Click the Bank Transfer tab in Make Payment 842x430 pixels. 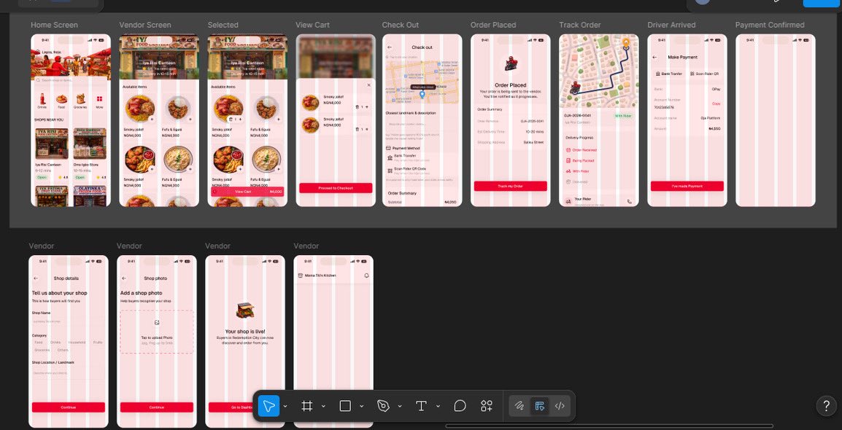pos(668,74)
